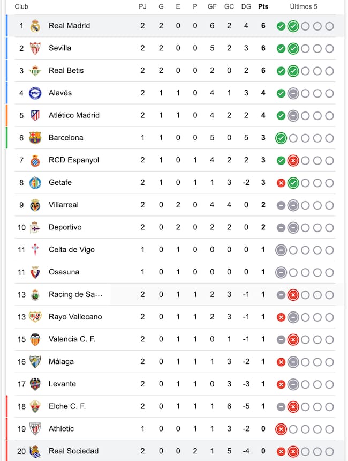Click the Sevilla club crest
This screenshot has height=461, width=348.
(35, 48)
